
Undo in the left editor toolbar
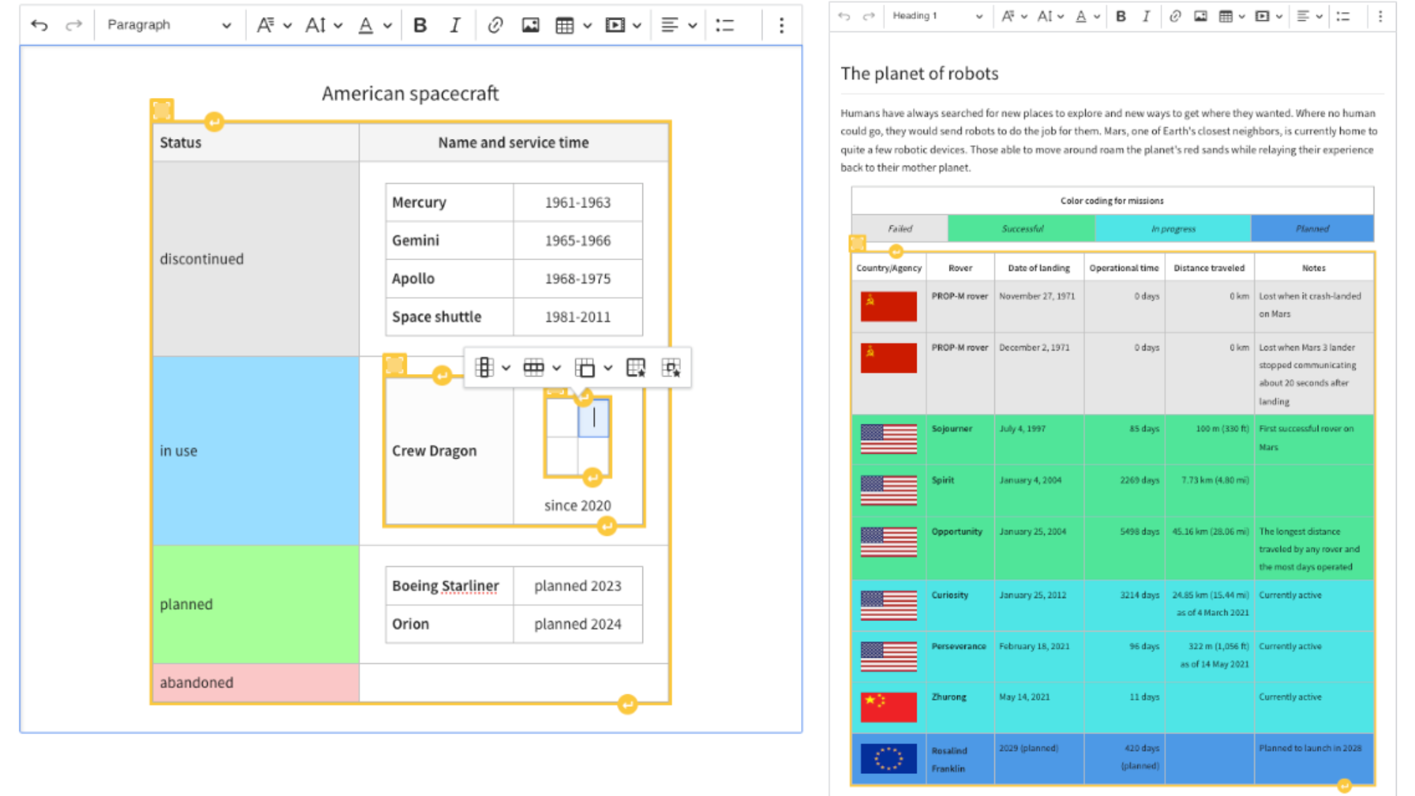tap(39, 25)
